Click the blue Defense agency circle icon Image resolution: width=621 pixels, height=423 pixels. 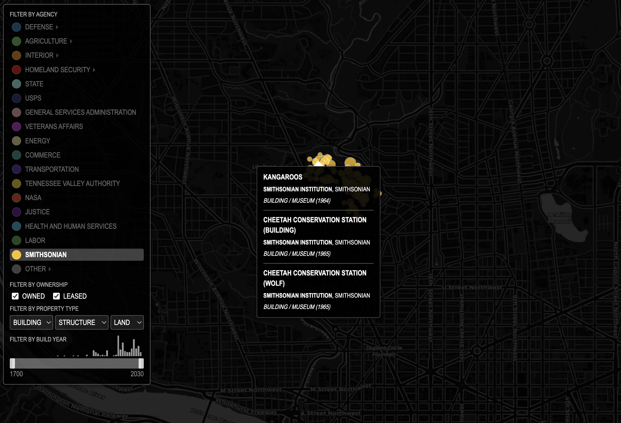pos(16,27)
